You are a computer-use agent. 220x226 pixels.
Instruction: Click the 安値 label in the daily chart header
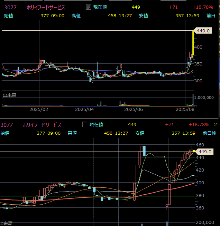(x=144, y=16)
